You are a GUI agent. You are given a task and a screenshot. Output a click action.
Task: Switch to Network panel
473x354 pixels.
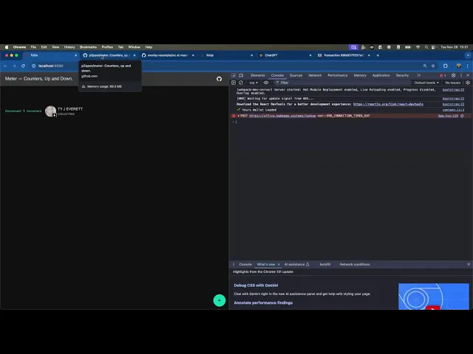tap(315, 75)
